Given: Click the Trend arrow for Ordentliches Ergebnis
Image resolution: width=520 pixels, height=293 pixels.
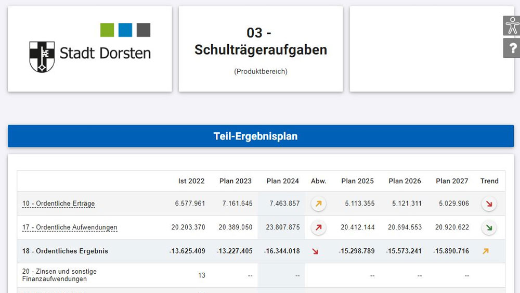Looking at the screenshot, I should 485,251.
